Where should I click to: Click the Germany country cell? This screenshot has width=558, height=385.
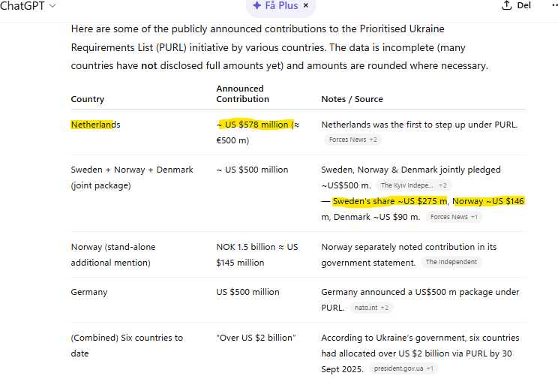[89, 292]
